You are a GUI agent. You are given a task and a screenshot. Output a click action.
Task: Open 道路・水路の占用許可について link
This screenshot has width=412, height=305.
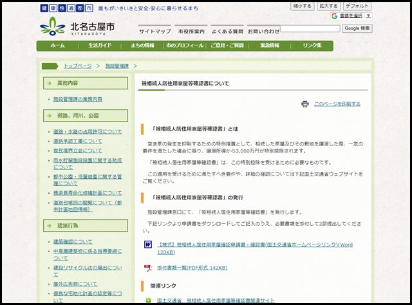(88, 132)
